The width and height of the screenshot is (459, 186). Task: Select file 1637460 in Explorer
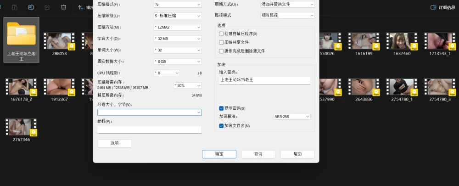point(402,44)
